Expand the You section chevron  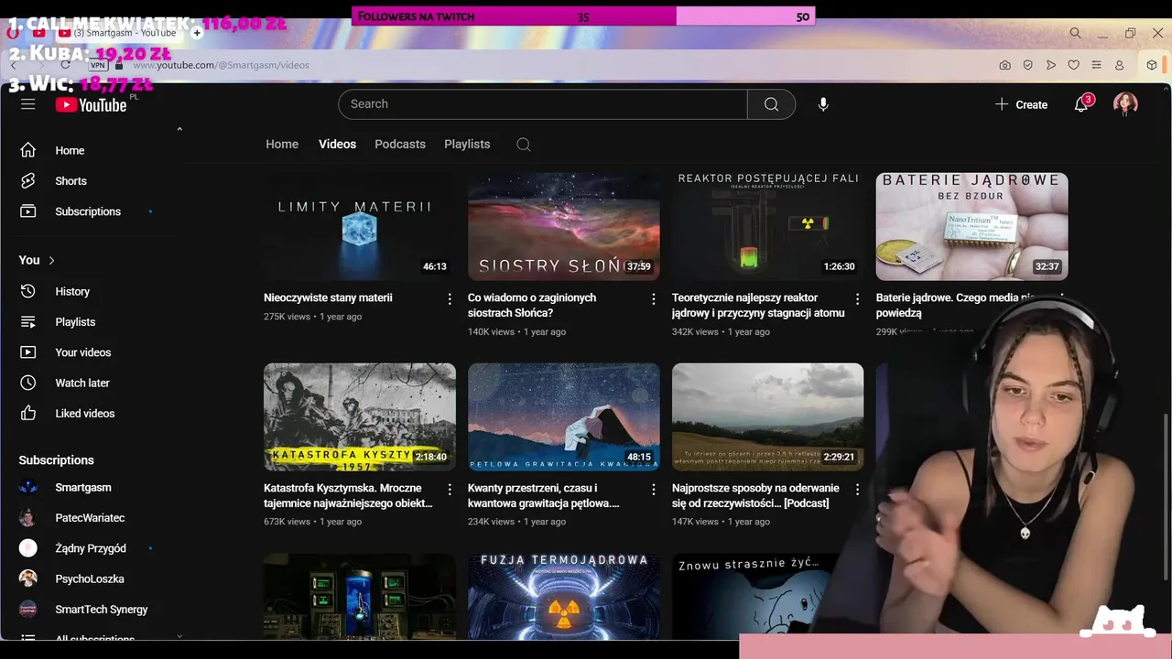(x=51, y=261)
